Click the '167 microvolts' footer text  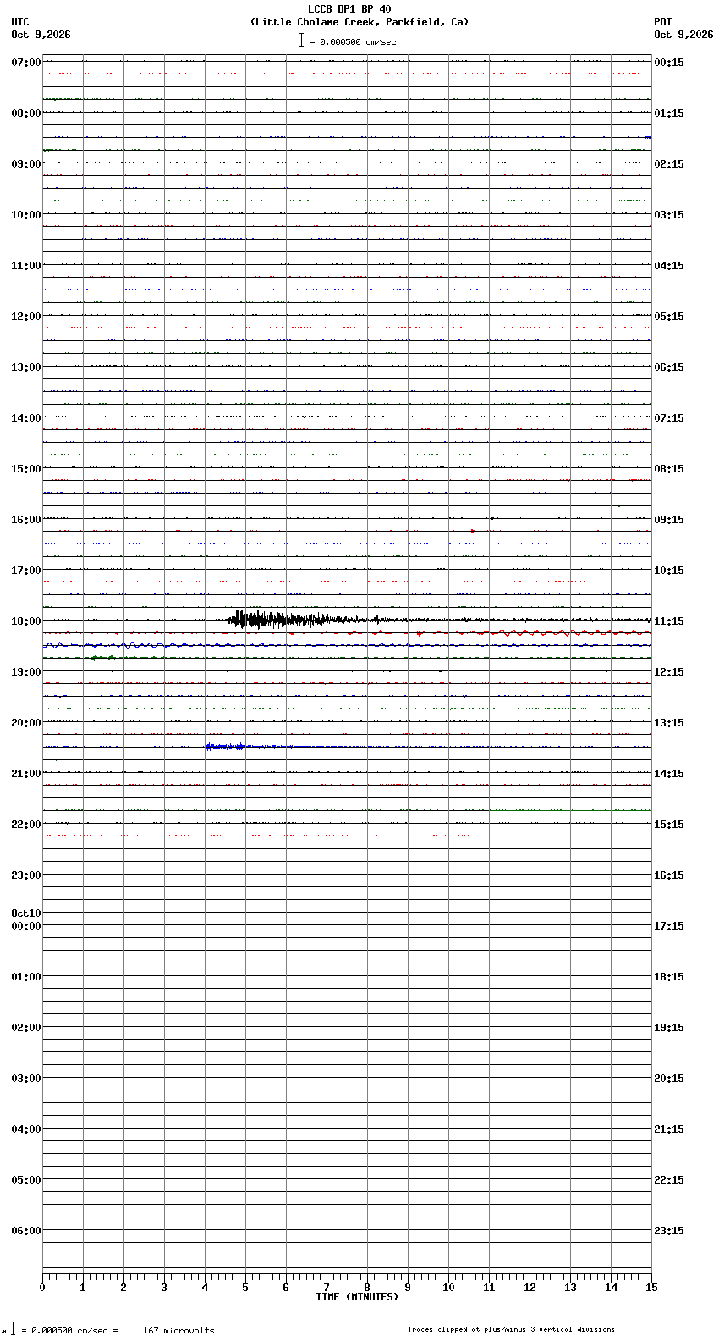[x=178, y=1331]
